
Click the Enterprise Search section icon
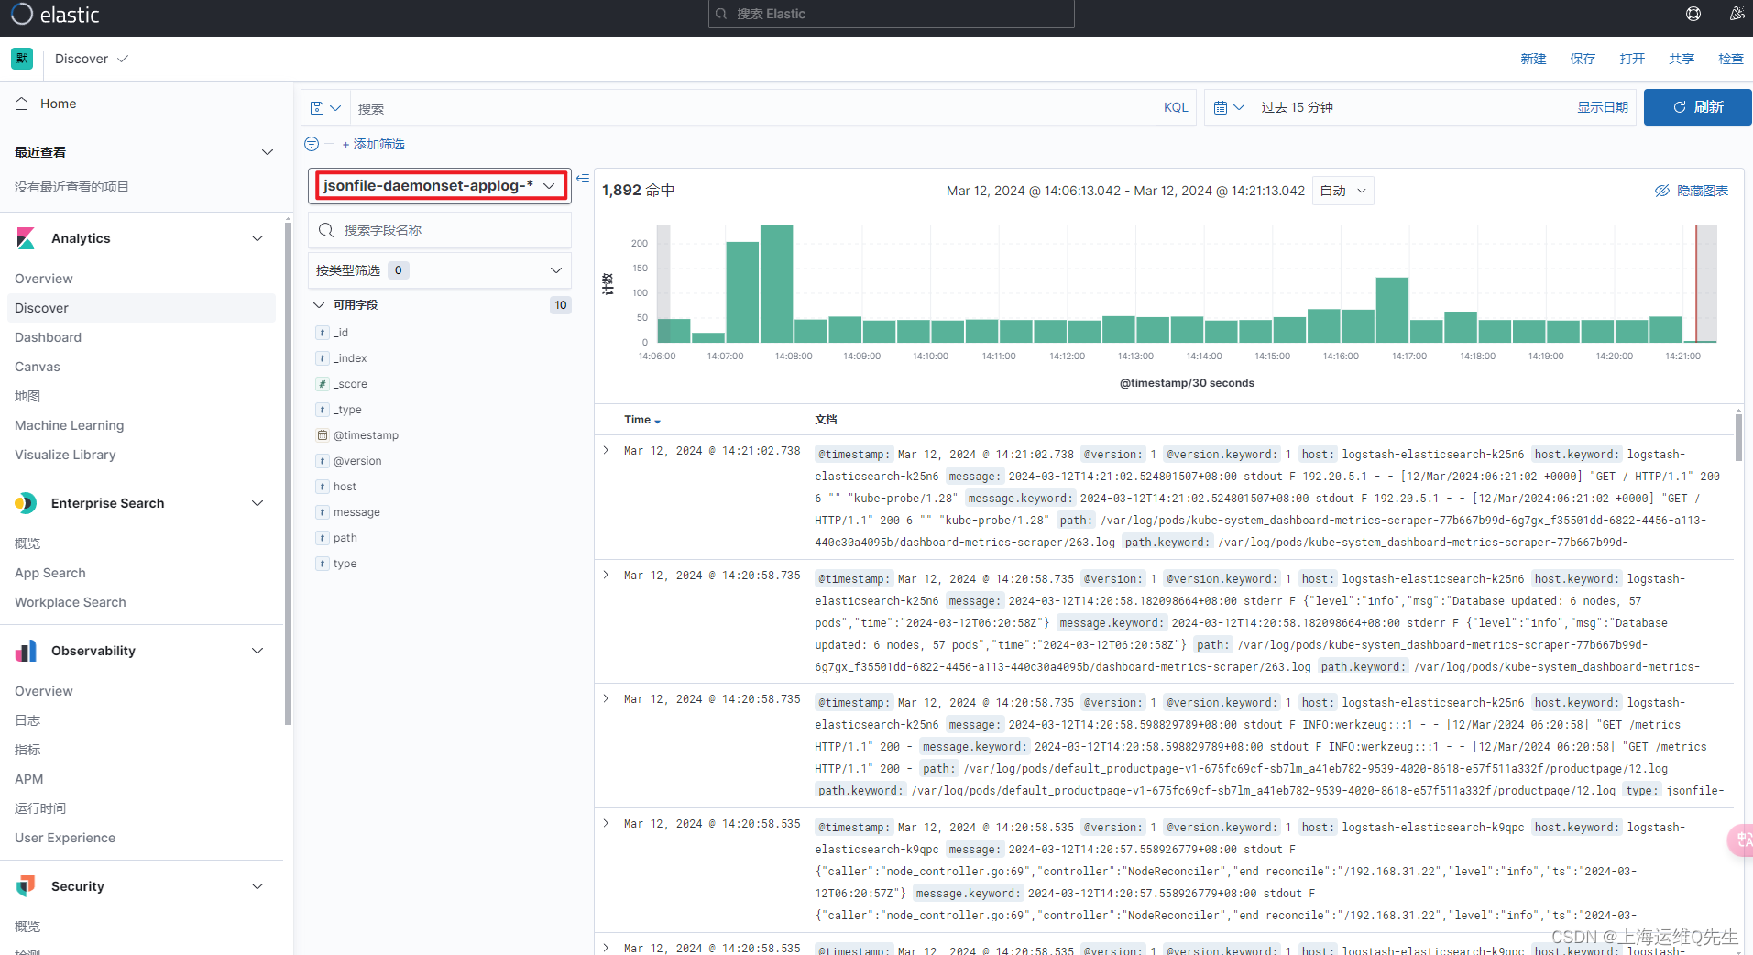pos(26,503)
